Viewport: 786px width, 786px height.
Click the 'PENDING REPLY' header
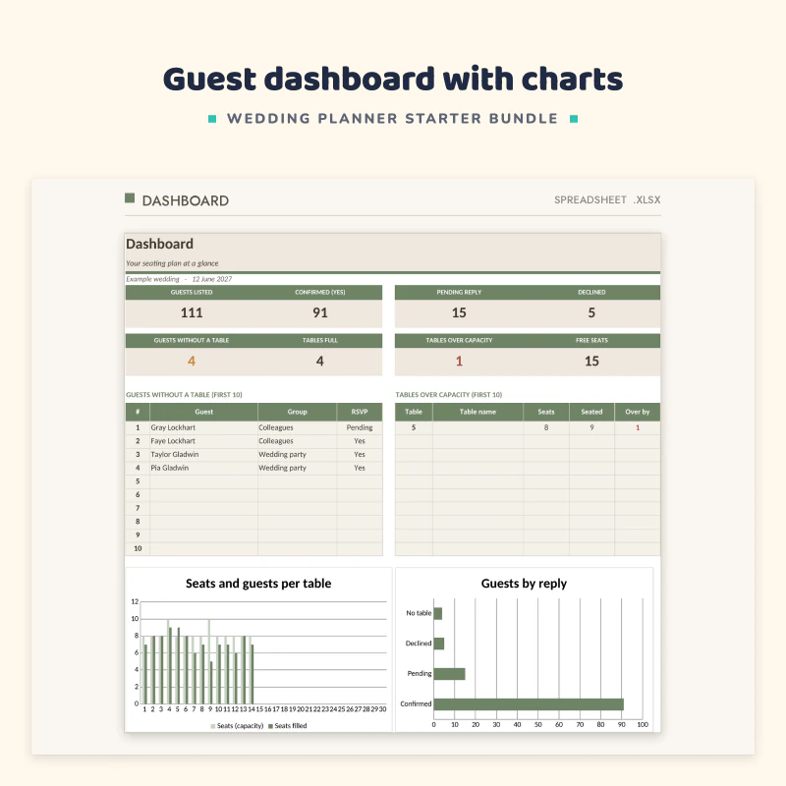click(459, 292)
